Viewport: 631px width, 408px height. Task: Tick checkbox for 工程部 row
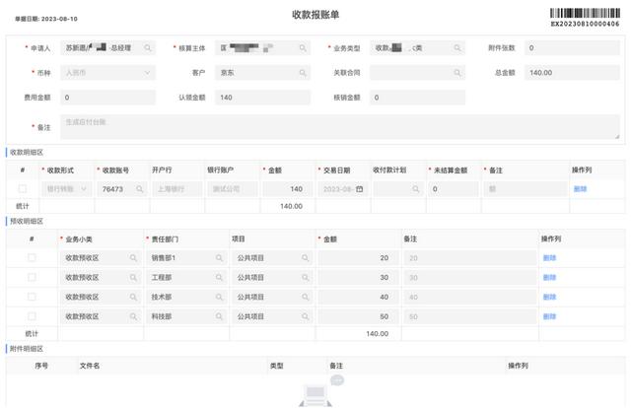click(x=32, y=277)
